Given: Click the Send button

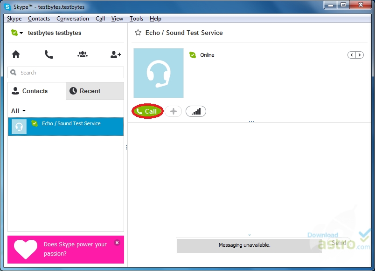Looking at the screenshot, I should pos(339,243).
